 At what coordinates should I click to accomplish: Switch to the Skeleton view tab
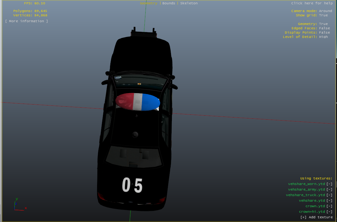[189, 3]
